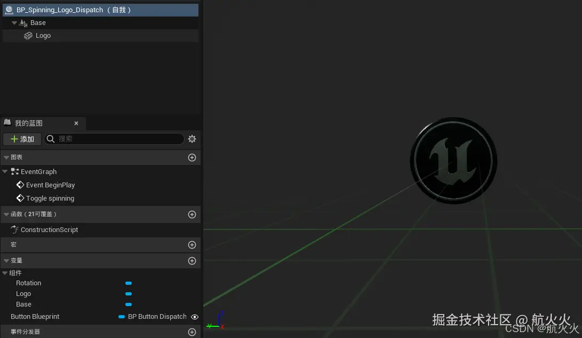Select the Base component row

point(100,22)
